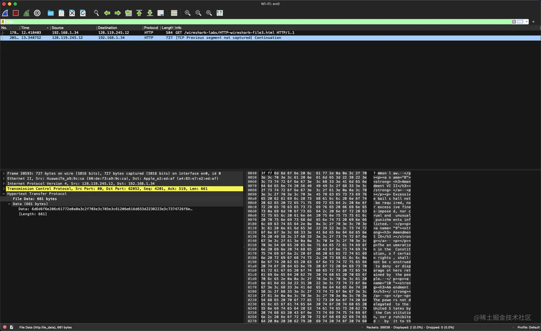Viewport: 541px width, 331px height.
Task: Expand Internet Protocol Version 4 node
Action: (x=4, y=184)
